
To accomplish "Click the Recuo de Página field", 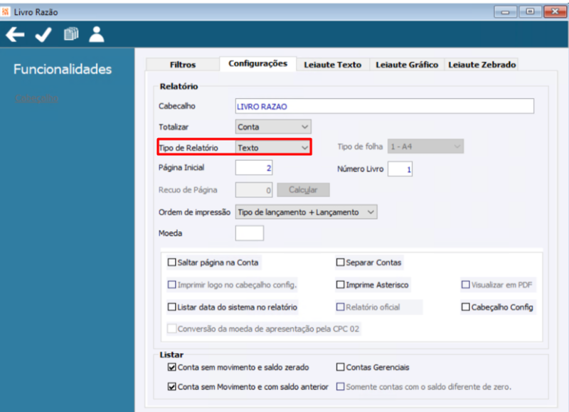I will coord(254,190).
